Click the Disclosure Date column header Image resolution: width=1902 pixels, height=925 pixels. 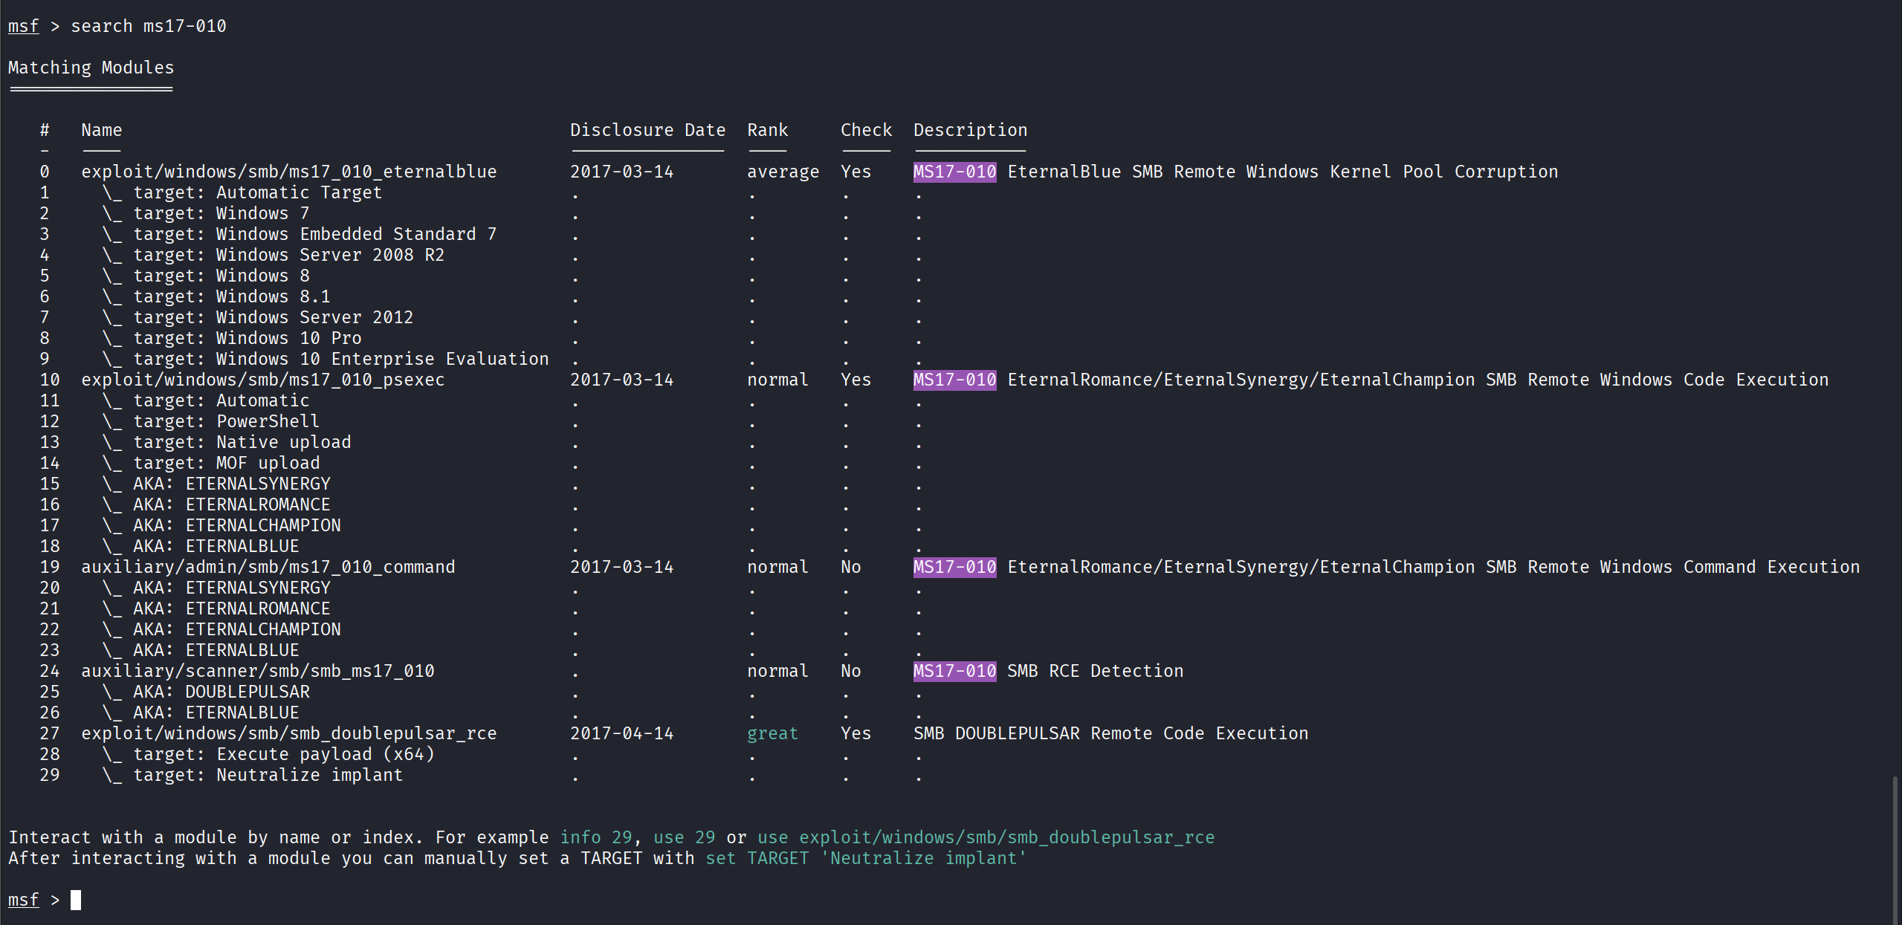647,130
